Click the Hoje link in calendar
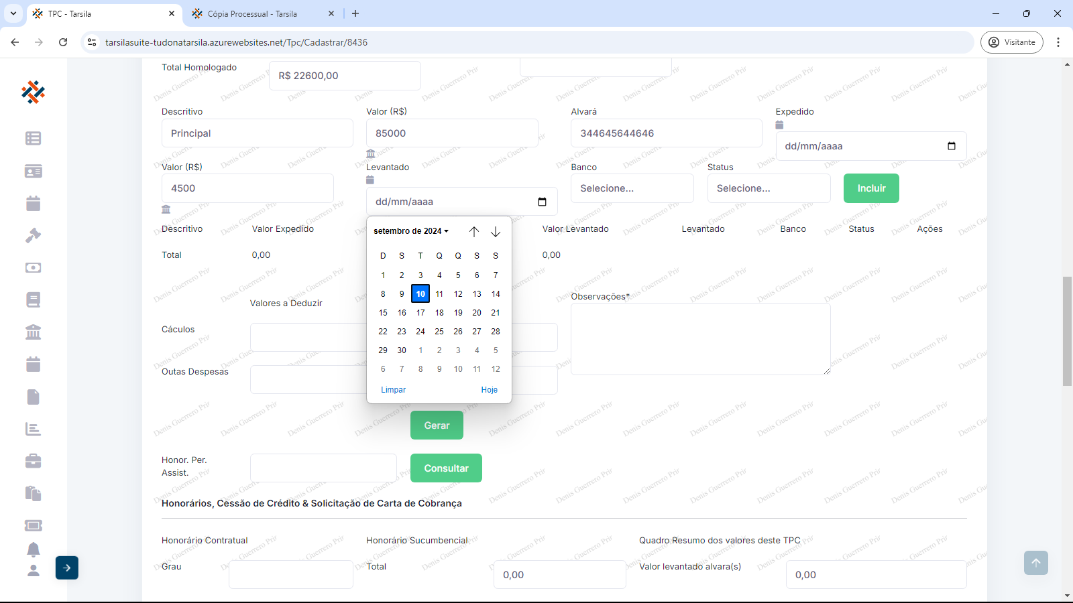This screenshot has height=603, width=1073. point(489,390)
